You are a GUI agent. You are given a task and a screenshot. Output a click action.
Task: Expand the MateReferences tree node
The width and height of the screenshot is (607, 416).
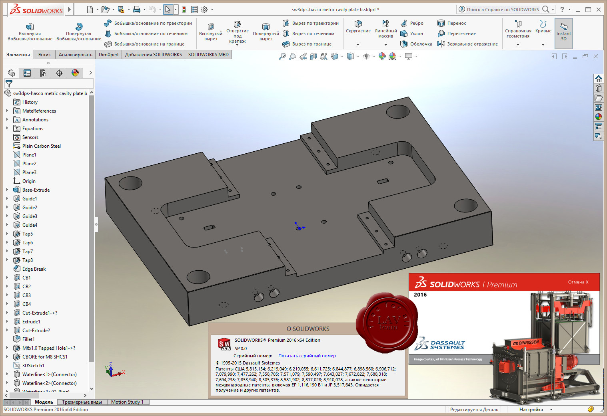[x=7, y=111]
